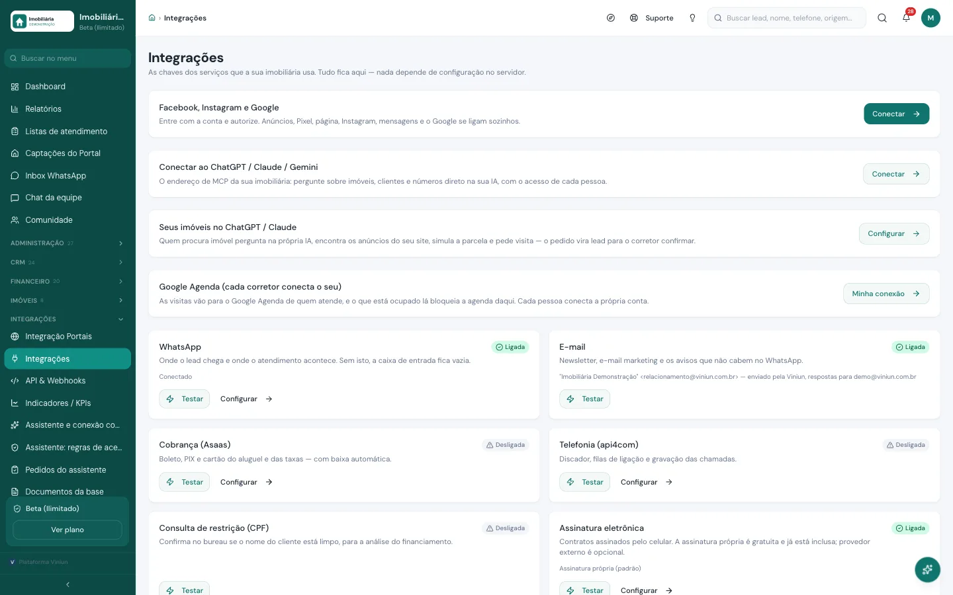Screen dimensions: 953x595
Task: Open Inbox WhatsApp in the sidebar
Action: (x=68, y=176)
